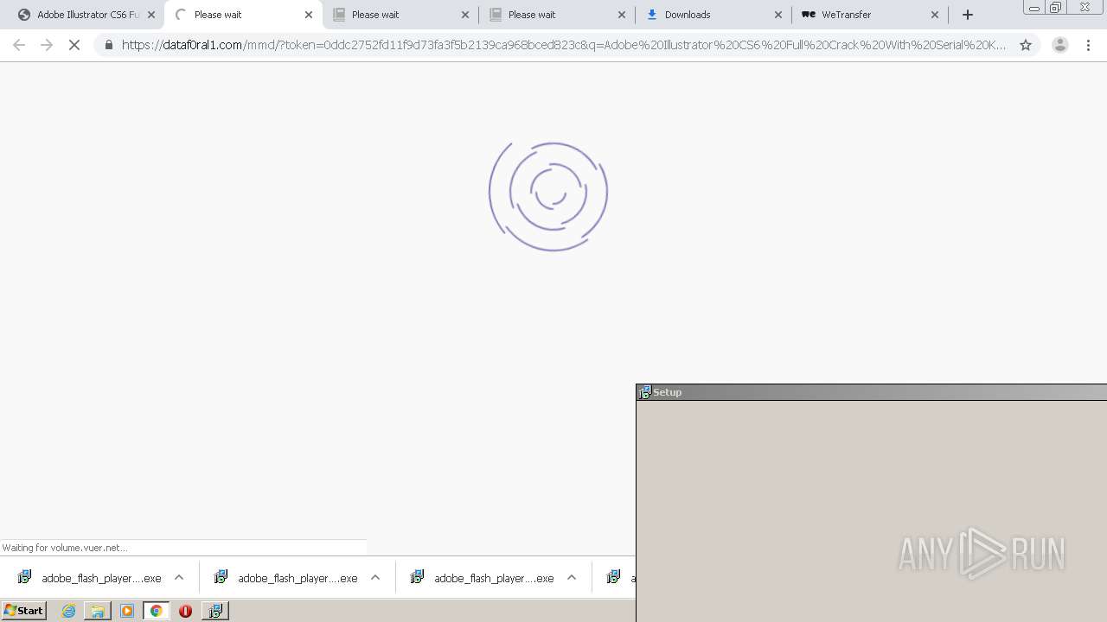The width and height of the screenshot is (1107, 622).
Task: Open the Opera taskbar icon
Action: point(185,611)
